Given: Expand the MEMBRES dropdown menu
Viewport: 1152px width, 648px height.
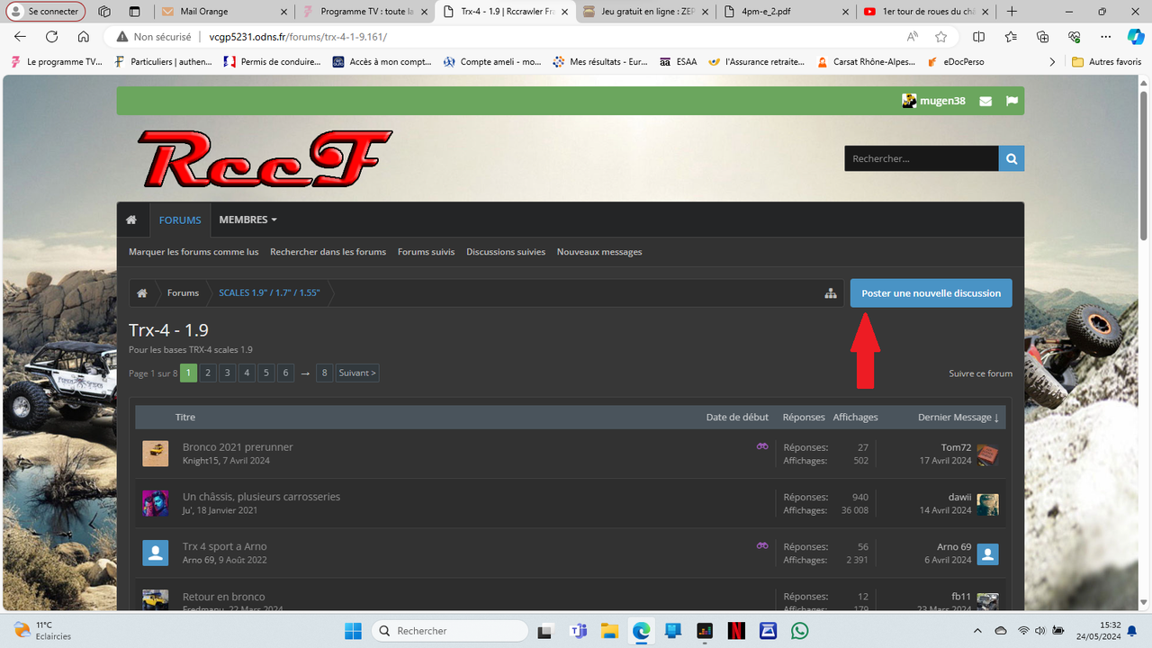Looking at the screenshot, I should (x=247, y=220).
